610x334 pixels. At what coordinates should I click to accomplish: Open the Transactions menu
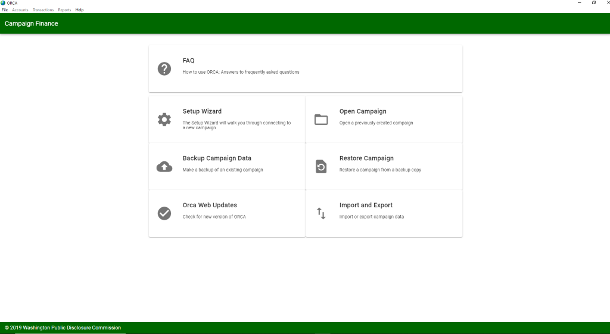tap(43, 10)
